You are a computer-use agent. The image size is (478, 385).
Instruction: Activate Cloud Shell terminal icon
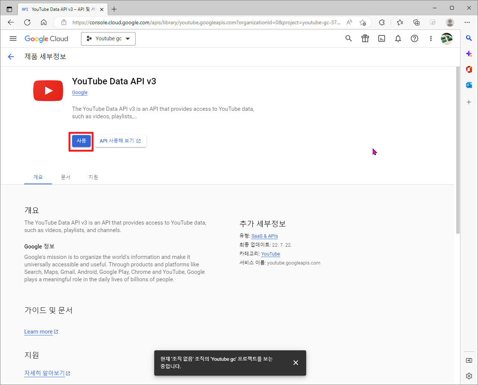(382, 38)
